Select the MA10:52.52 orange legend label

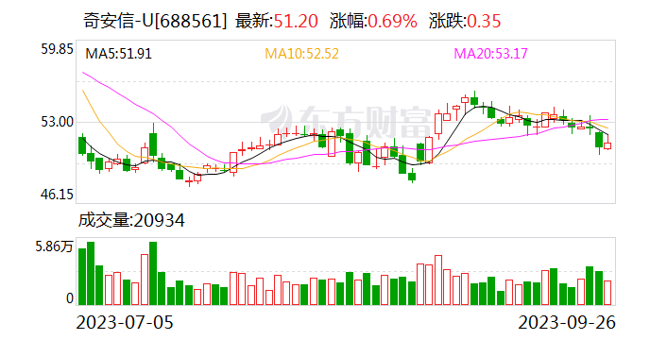pyautogui.click(x=301, y=54)
